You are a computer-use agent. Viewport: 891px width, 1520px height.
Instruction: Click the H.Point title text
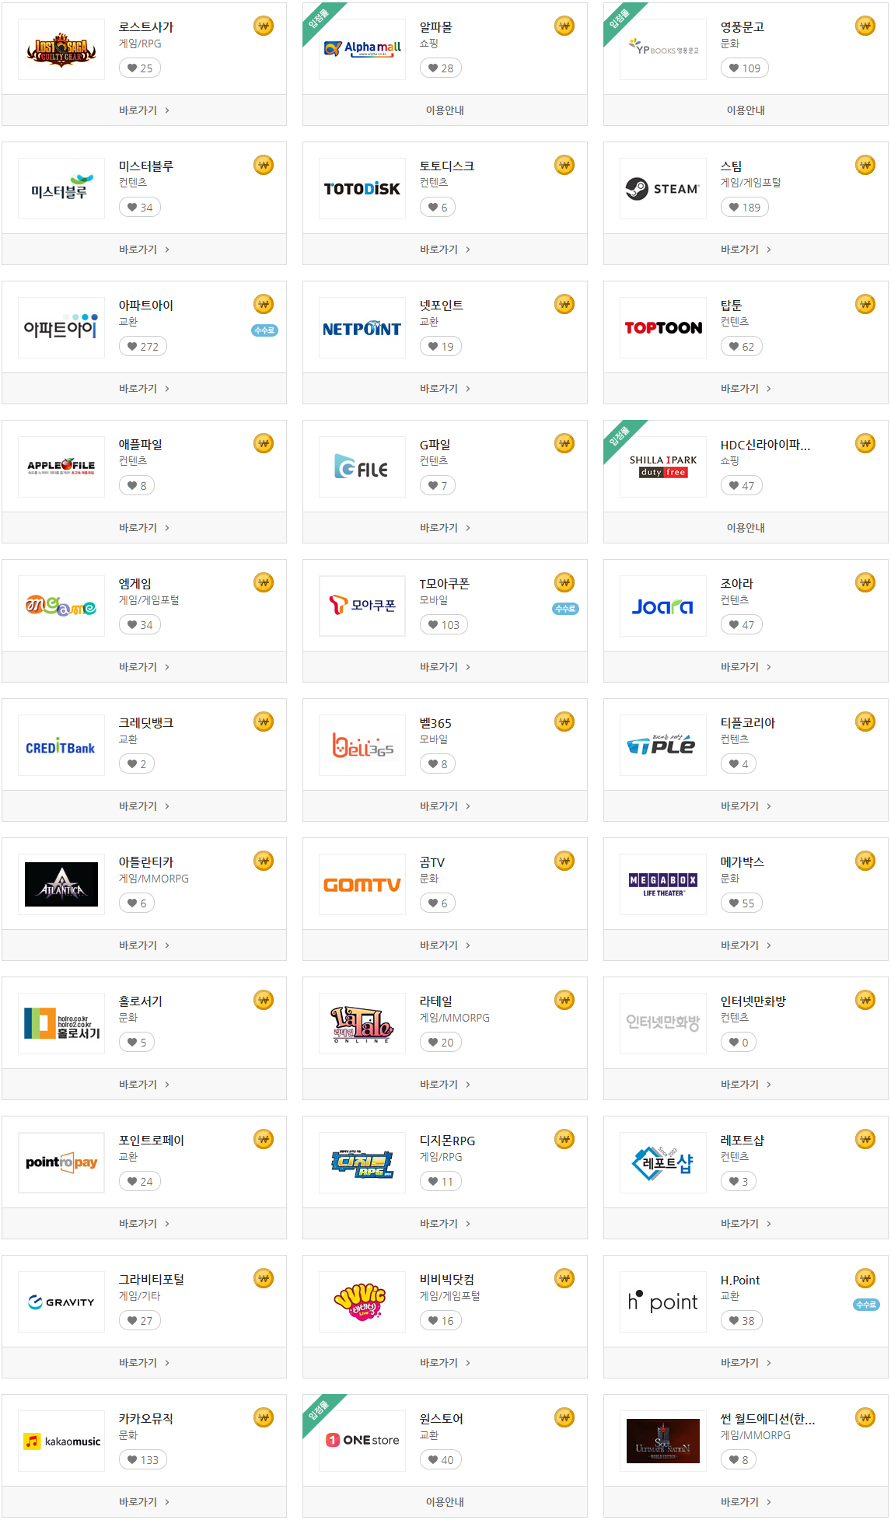coord(740,1280)
